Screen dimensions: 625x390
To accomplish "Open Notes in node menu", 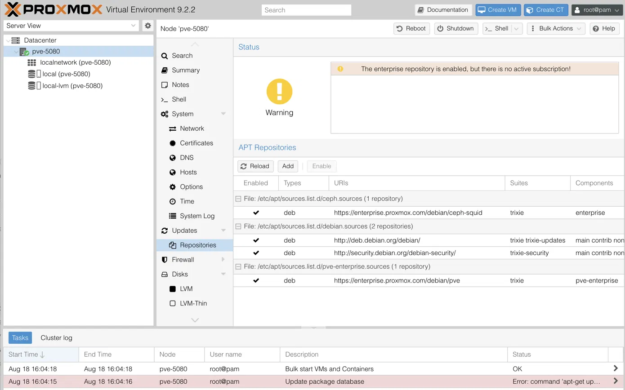I will click(194, 85).
